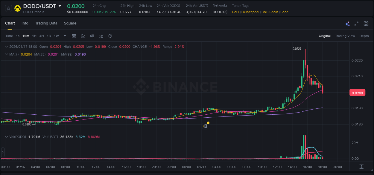Open the indicator settings icon
Viewport: 374px width, 175px height.
(101, 36)
